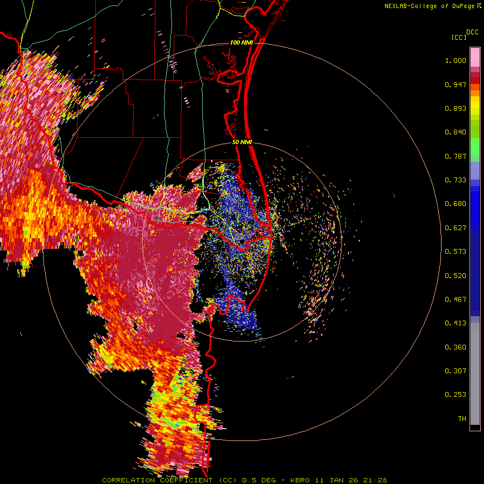Click the DCC legend heading

point(472,32)
